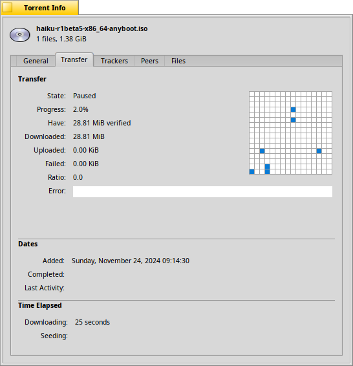The width and height of the screenshot is (353, 366).
Task: Click inside the Error text field
Action: click(x=202, y=191)
